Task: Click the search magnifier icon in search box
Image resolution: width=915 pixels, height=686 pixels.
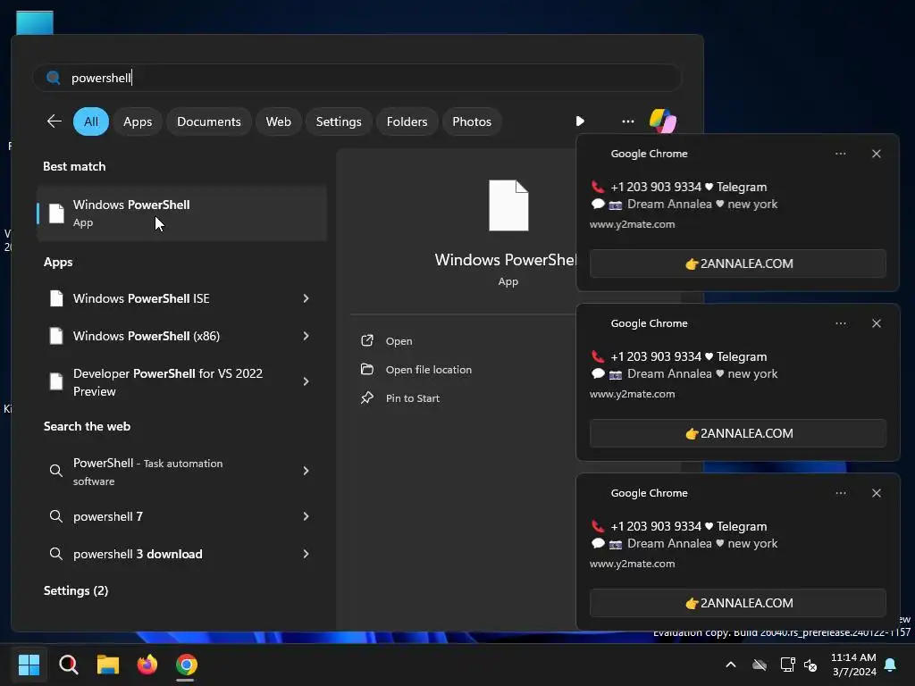Action: click(53, 78)
